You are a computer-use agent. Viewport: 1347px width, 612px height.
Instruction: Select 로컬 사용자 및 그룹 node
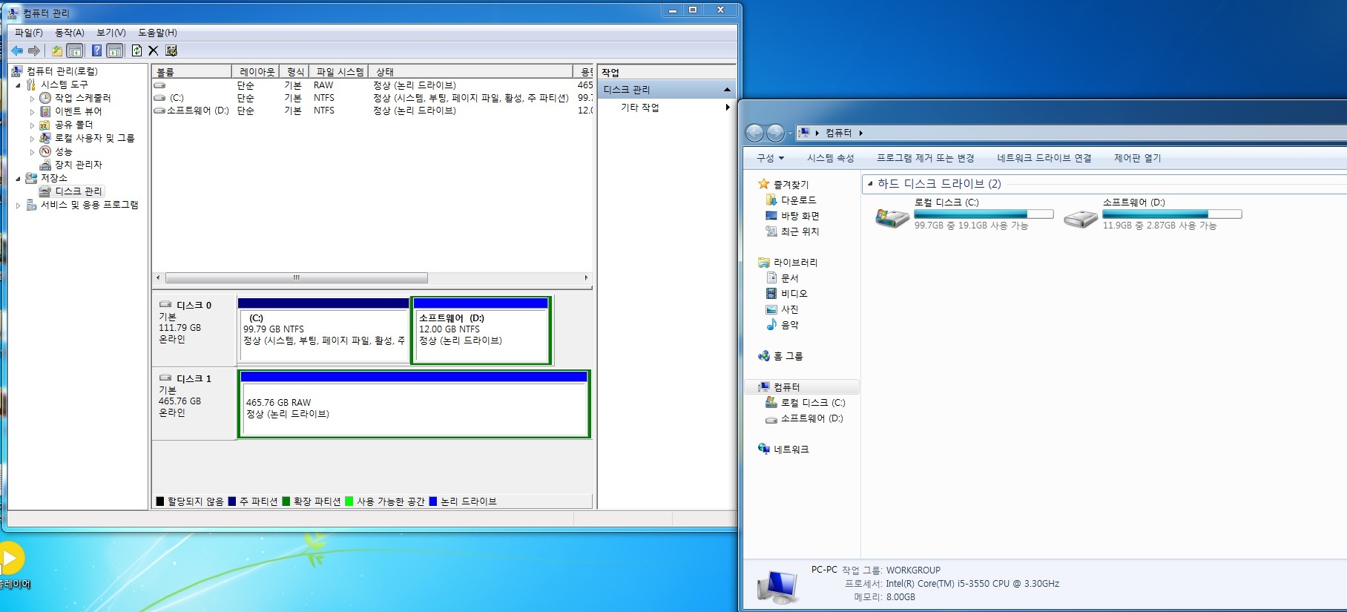click(94, 138)
